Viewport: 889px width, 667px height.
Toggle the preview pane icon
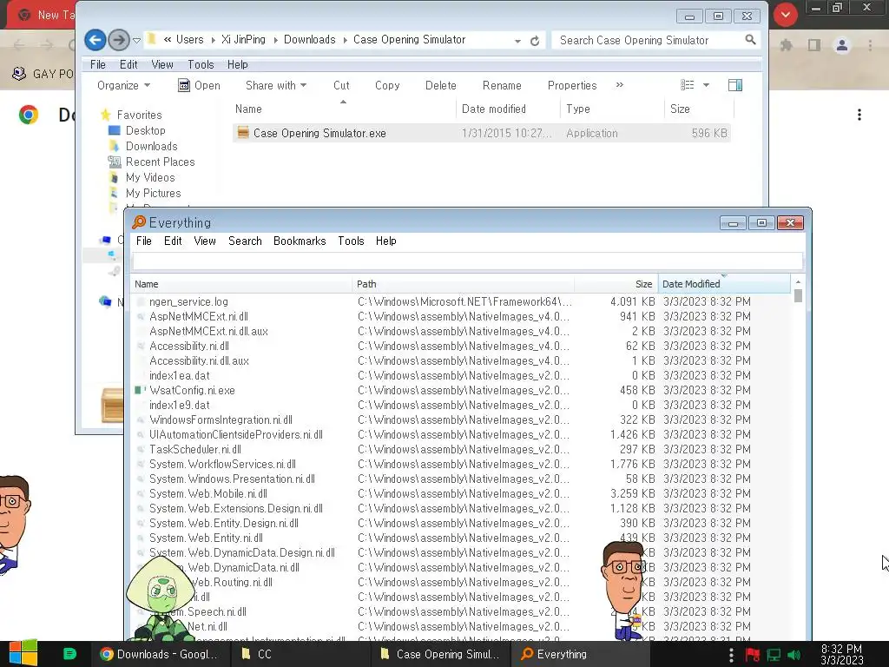(735, 85)
